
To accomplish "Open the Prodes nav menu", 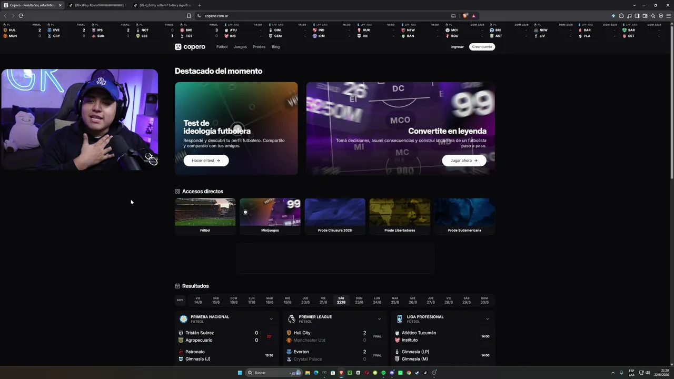I will (x=259, y=47).
